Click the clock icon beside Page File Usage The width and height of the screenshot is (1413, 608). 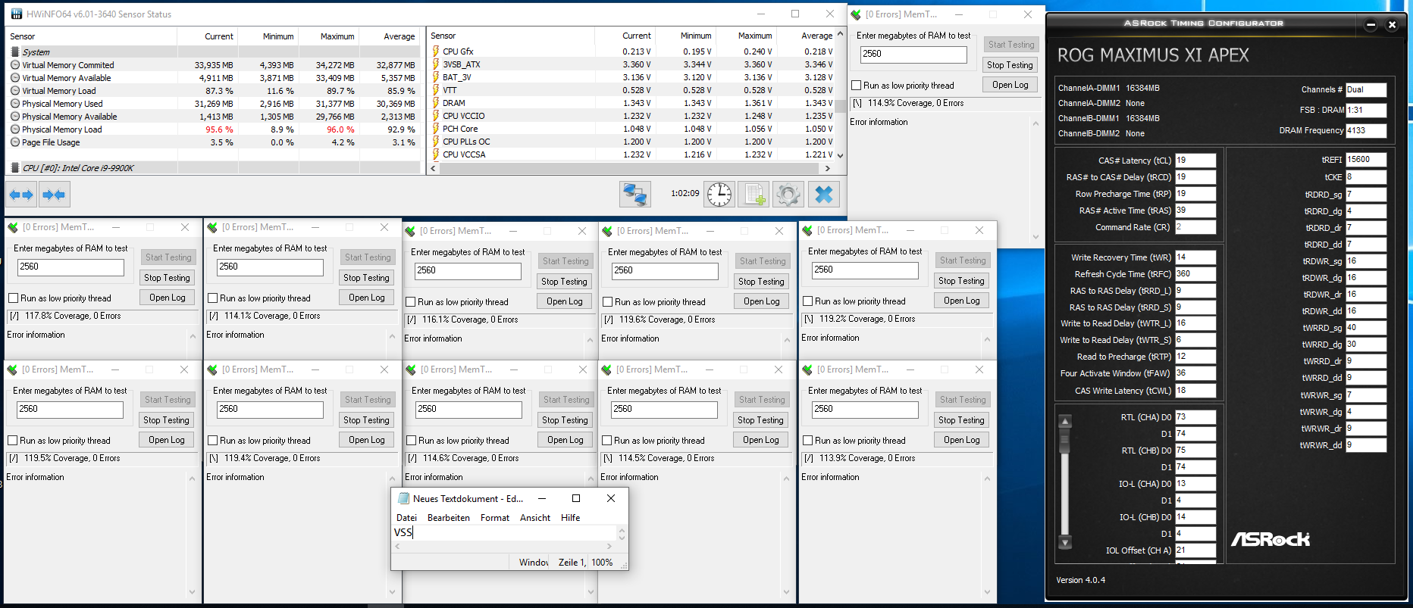[x=15, y=142]
